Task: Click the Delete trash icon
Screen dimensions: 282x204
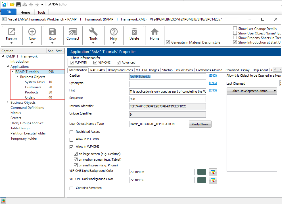Action: click(x=134, y=32)
